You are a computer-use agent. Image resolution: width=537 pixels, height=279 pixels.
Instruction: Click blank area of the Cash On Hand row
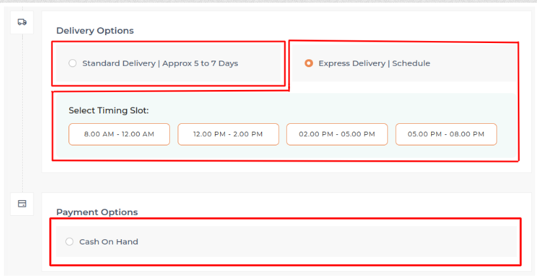327,242
